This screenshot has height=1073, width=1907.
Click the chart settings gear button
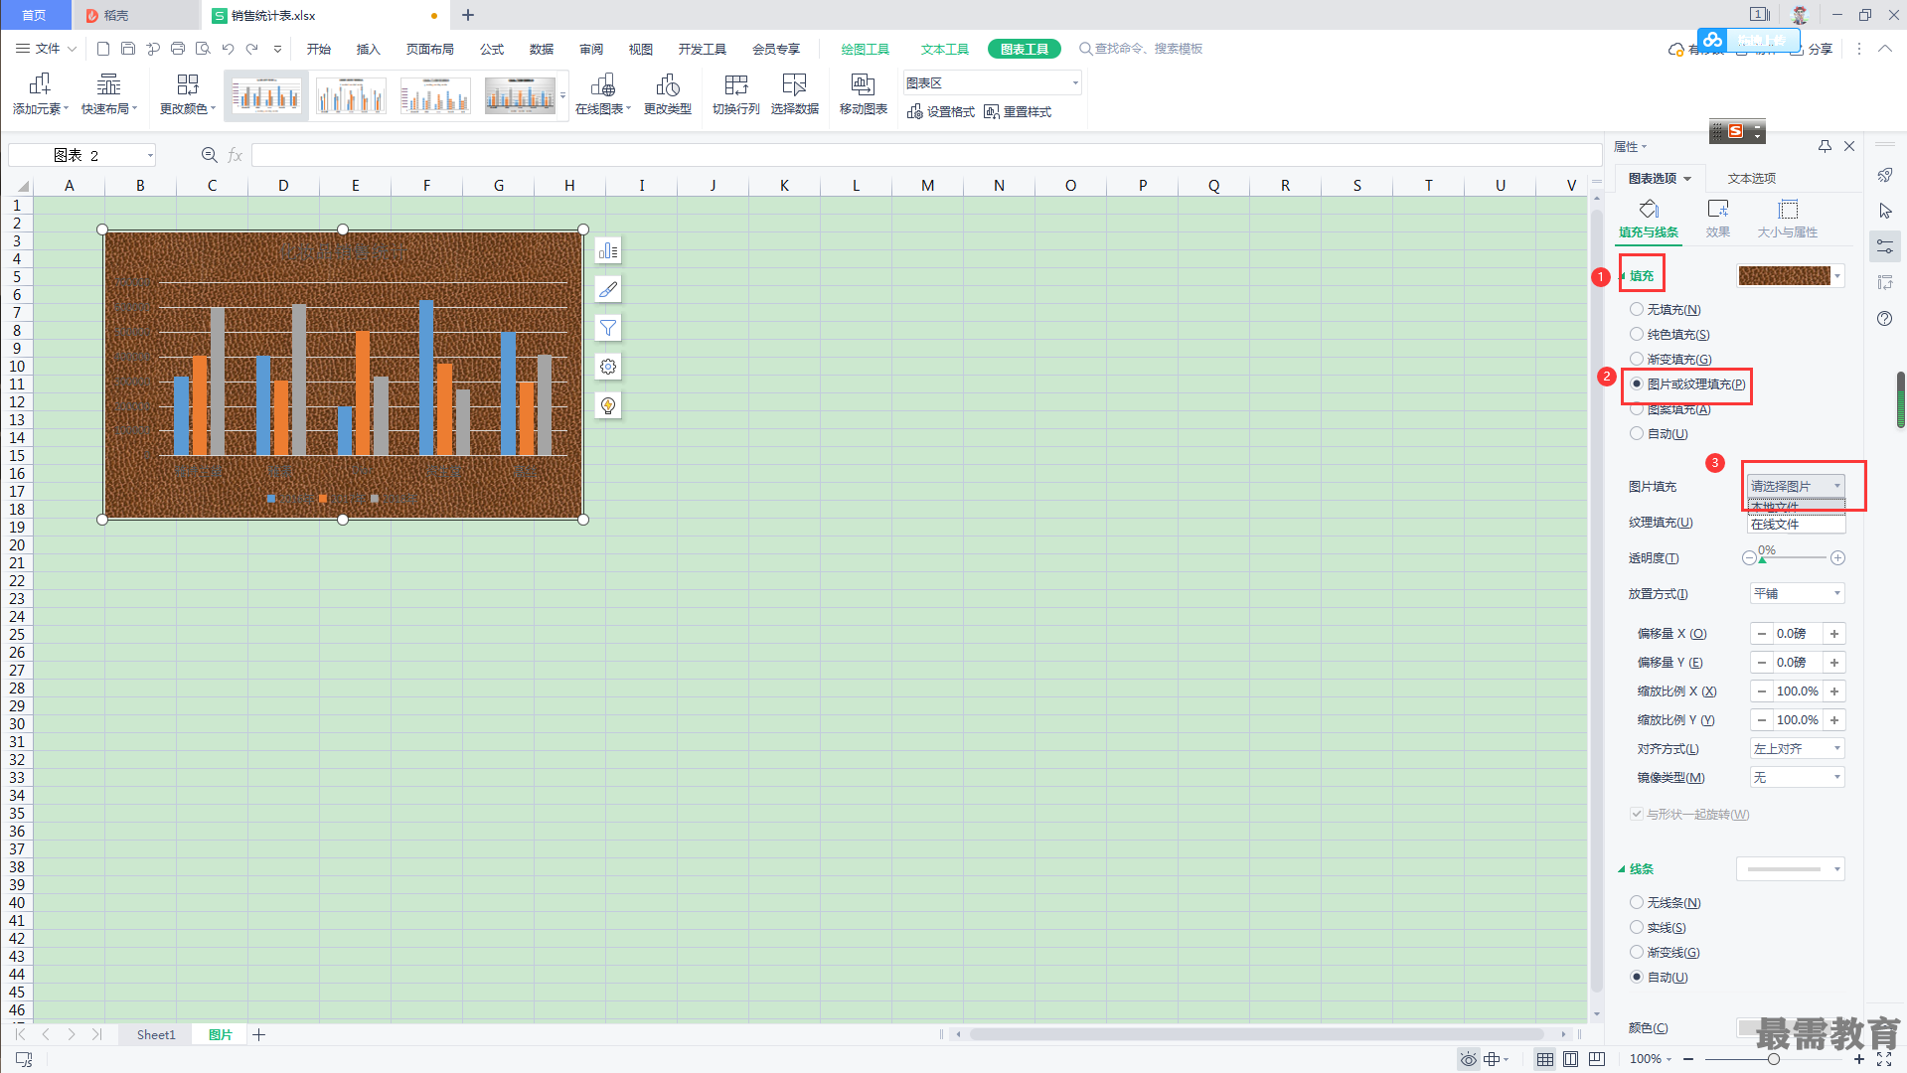[608, 367]
